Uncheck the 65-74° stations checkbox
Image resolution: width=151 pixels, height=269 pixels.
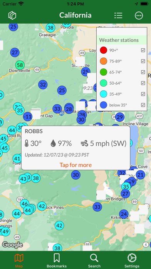143,72
